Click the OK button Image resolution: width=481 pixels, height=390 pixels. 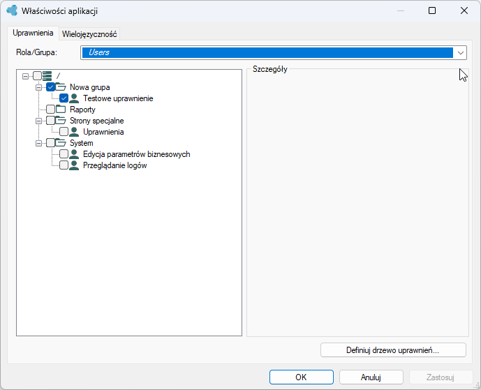[x=302, y=377]
